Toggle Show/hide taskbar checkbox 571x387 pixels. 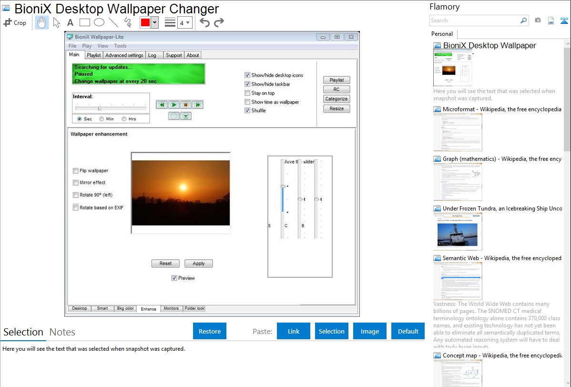coord(247,84)
